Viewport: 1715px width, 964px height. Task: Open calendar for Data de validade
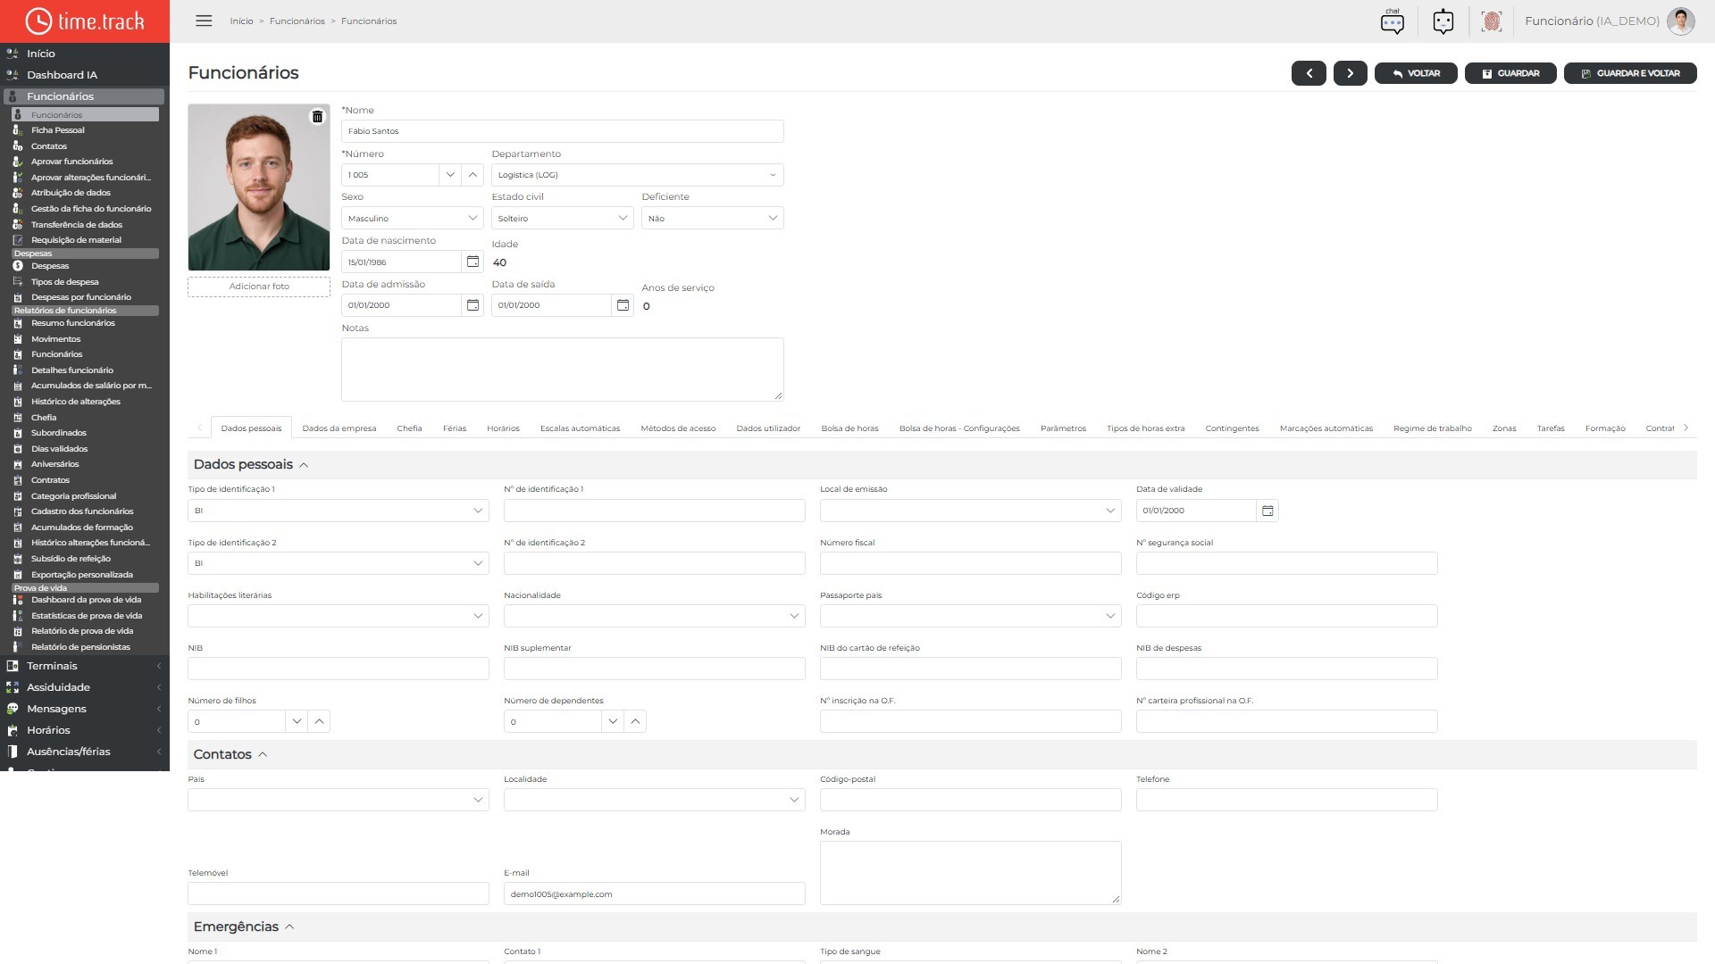pos(1267,511)
